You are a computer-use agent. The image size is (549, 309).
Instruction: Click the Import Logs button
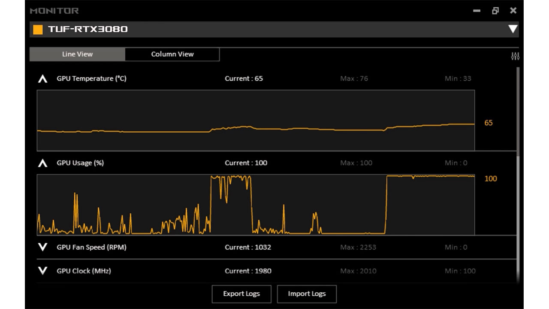click(x=307, y=294)
